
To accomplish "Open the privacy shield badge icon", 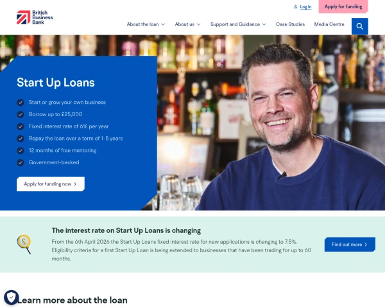I will [12, 298].
